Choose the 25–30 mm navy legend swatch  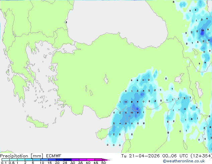tap(68, 160)
